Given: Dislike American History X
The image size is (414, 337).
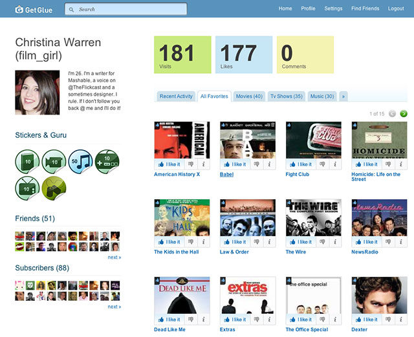Looking at the screenshot, I should coord(191,164).
